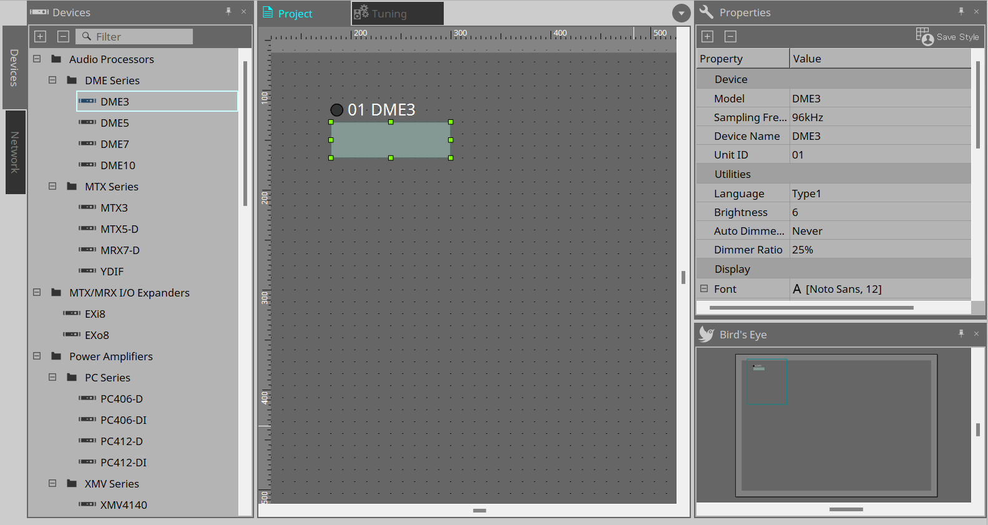Close the Bird's Eye panel

coord(976,334)
